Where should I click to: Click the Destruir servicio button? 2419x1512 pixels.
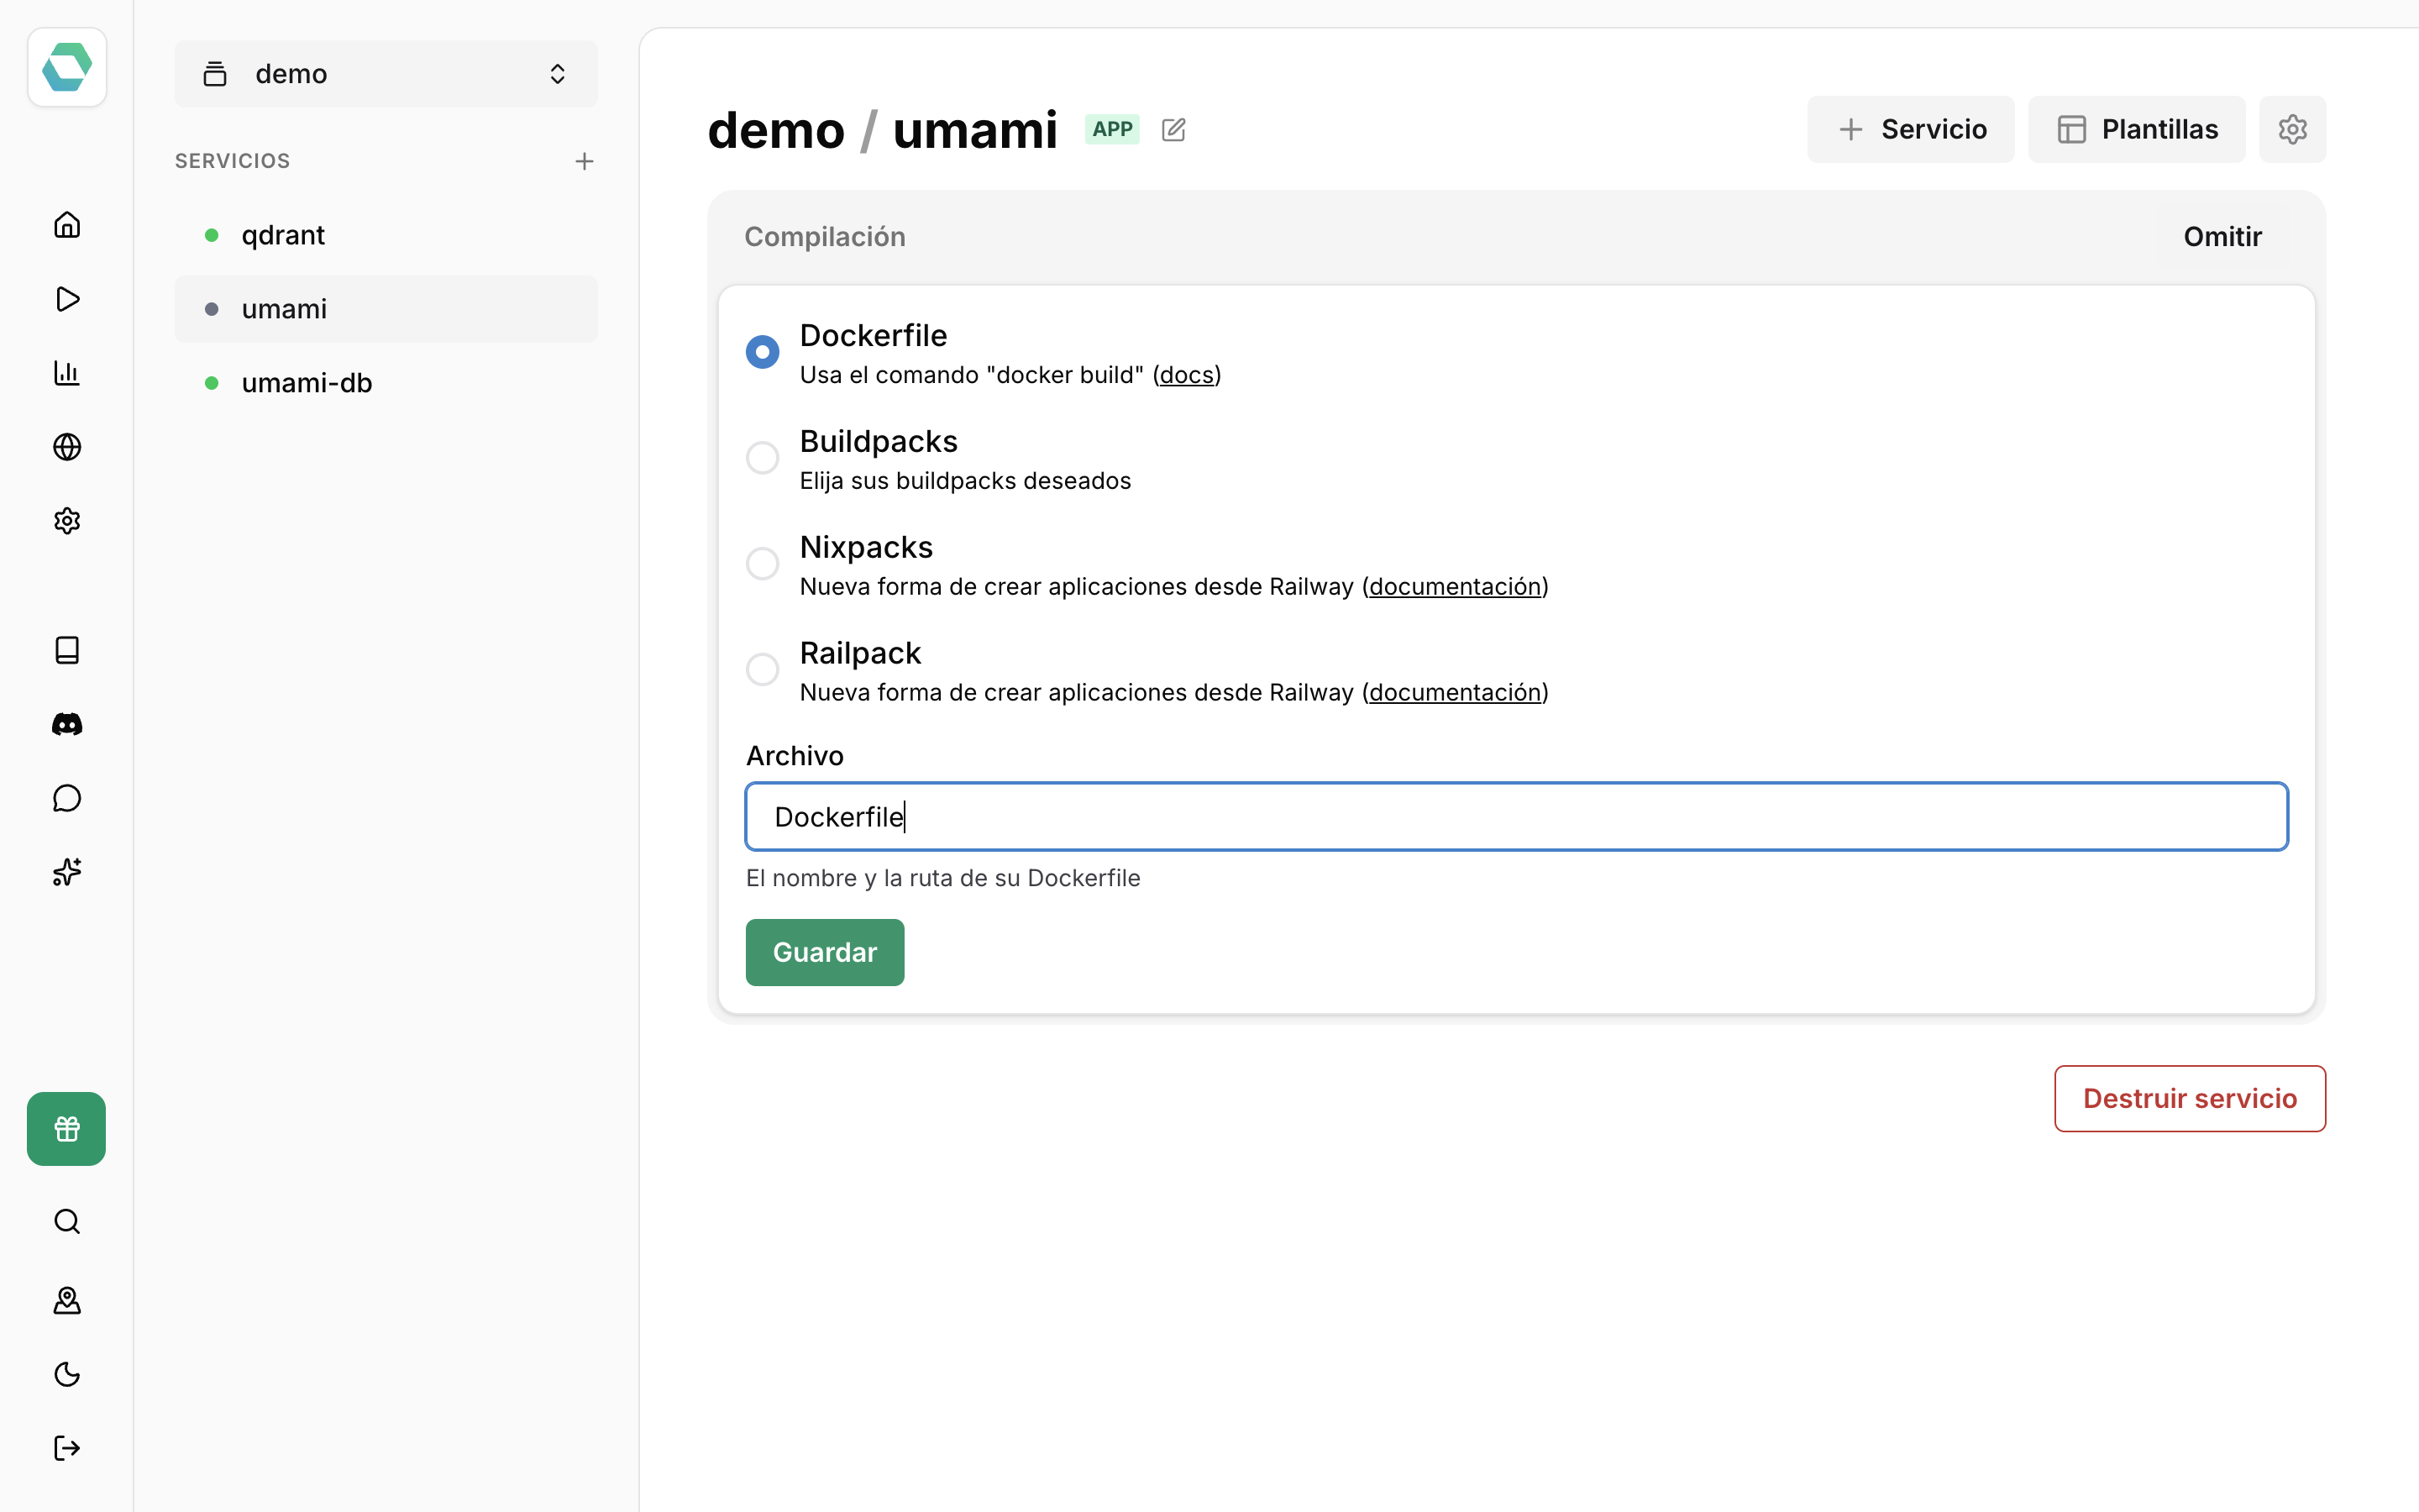pyautogui.click(x=2189, y=1098)
